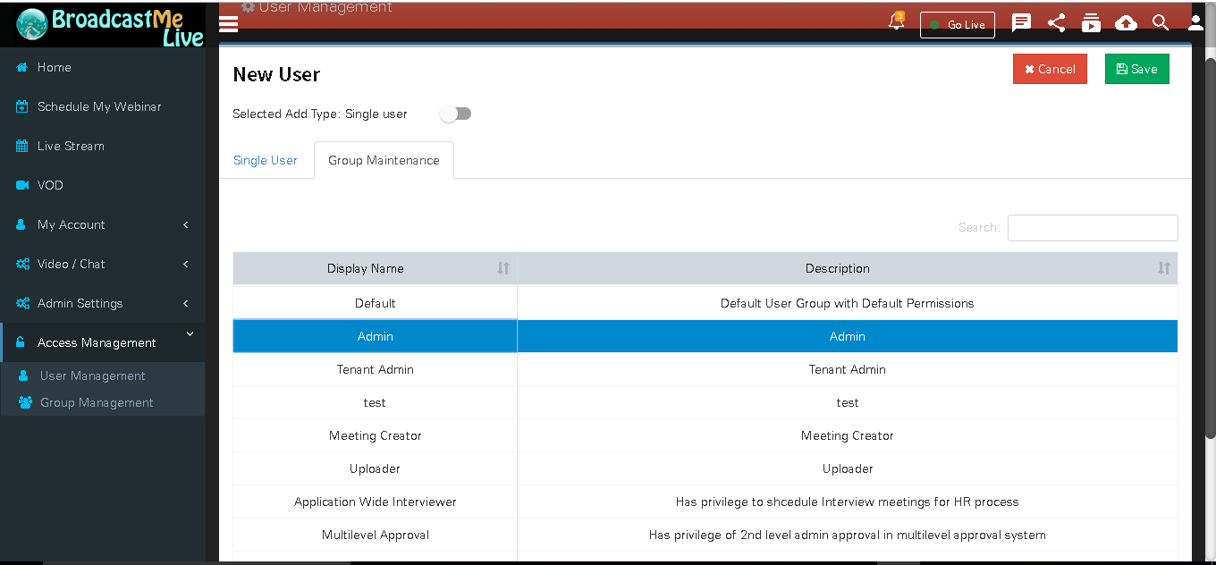
Task: Toggle the Selected Add Type switch
Action: click(x=457, y=114)
